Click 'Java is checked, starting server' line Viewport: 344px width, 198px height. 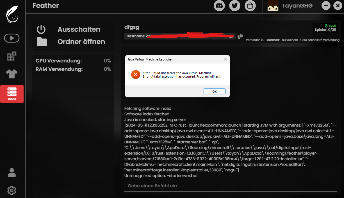[x=155, y=120]
